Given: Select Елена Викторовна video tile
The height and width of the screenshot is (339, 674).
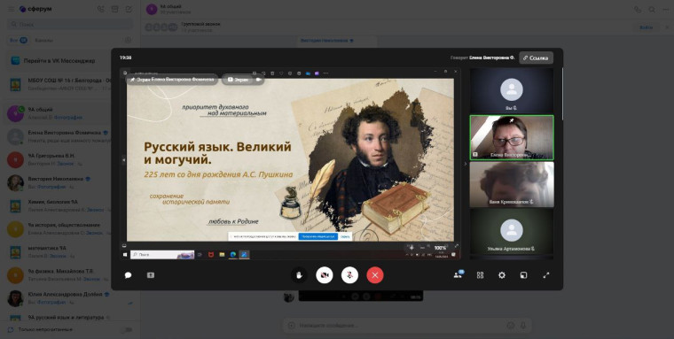Looking at the screenshot, I should pos(512,138).
